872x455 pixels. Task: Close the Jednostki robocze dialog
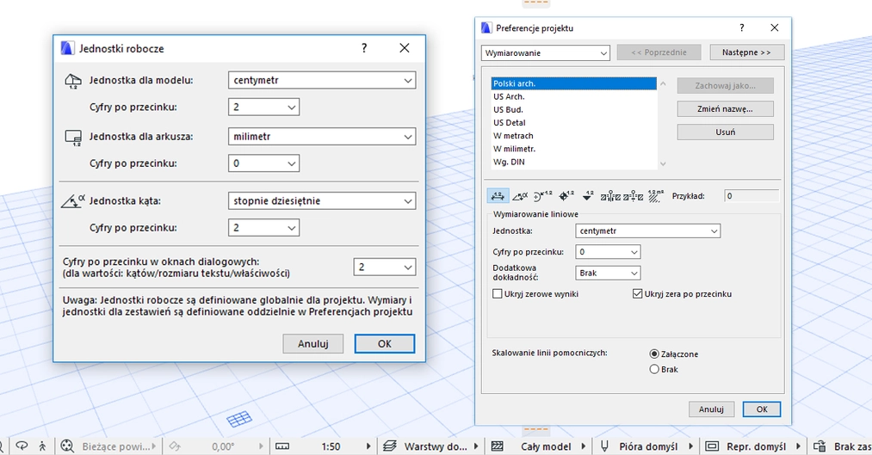tap(405, 48)
